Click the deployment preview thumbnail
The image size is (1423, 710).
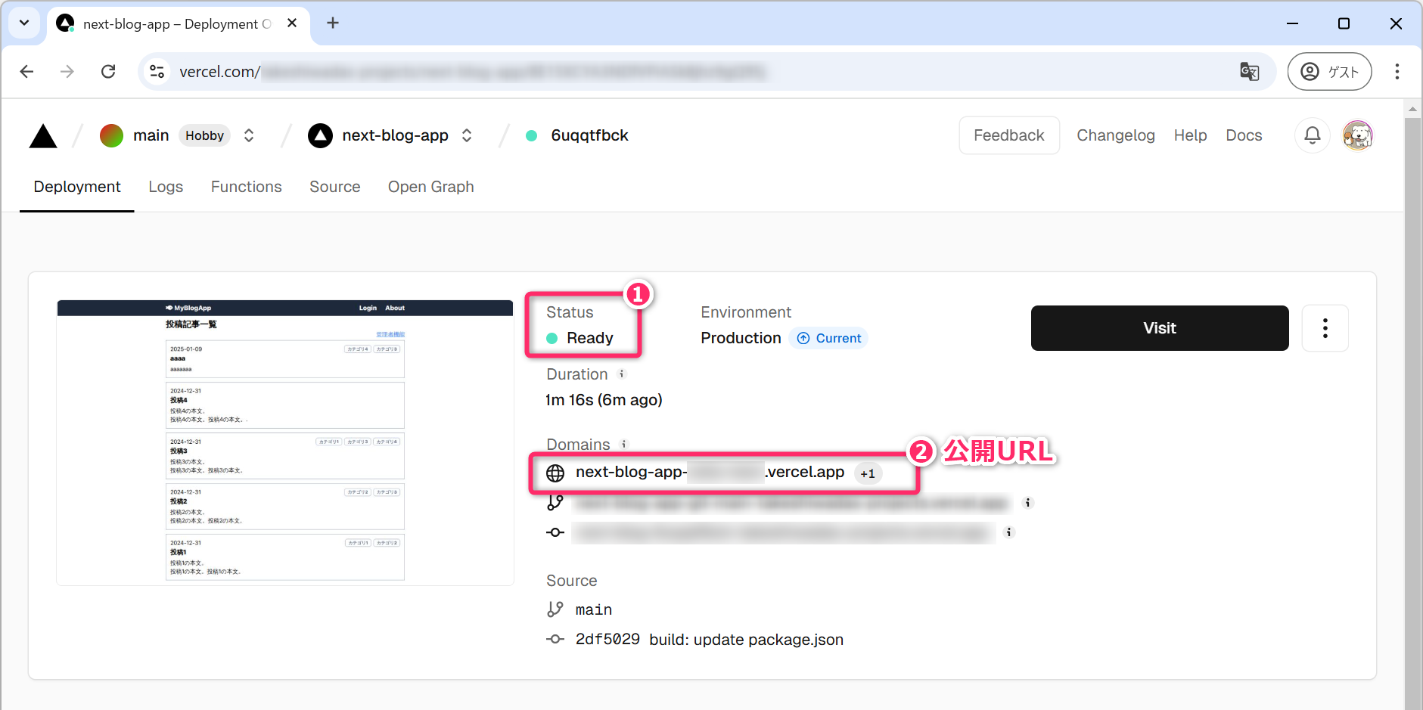click(x=285, y=442)
